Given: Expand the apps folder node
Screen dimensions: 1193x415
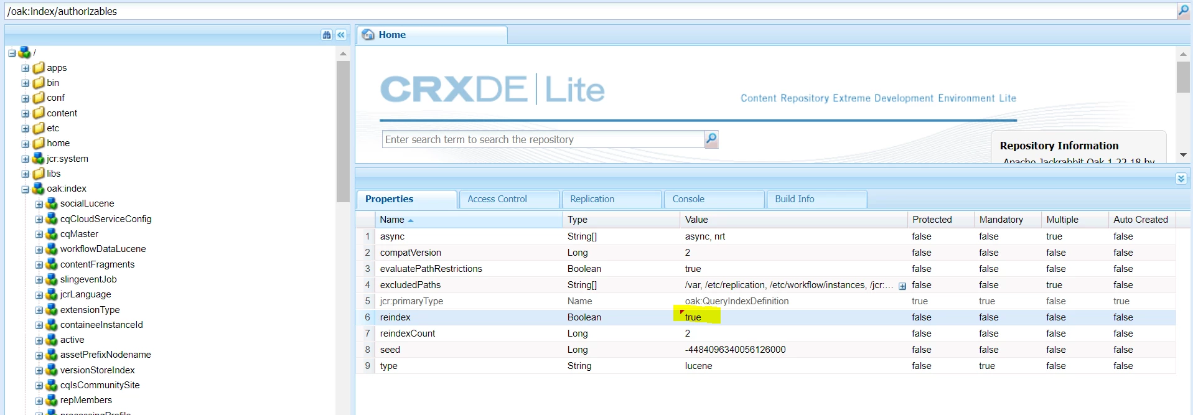Looking at the screenshot, I should [26, 68].
